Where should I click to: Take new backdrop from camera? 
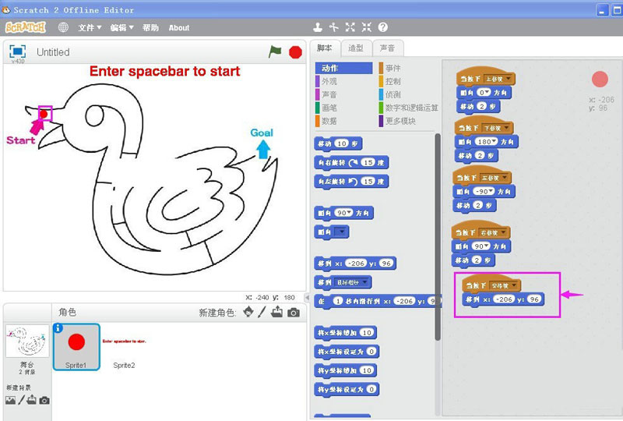(x=44, y=400)
